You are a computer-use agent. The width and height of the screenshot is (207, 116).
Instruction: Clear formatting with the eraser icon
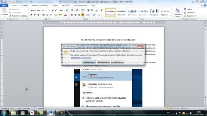[67, 10]
